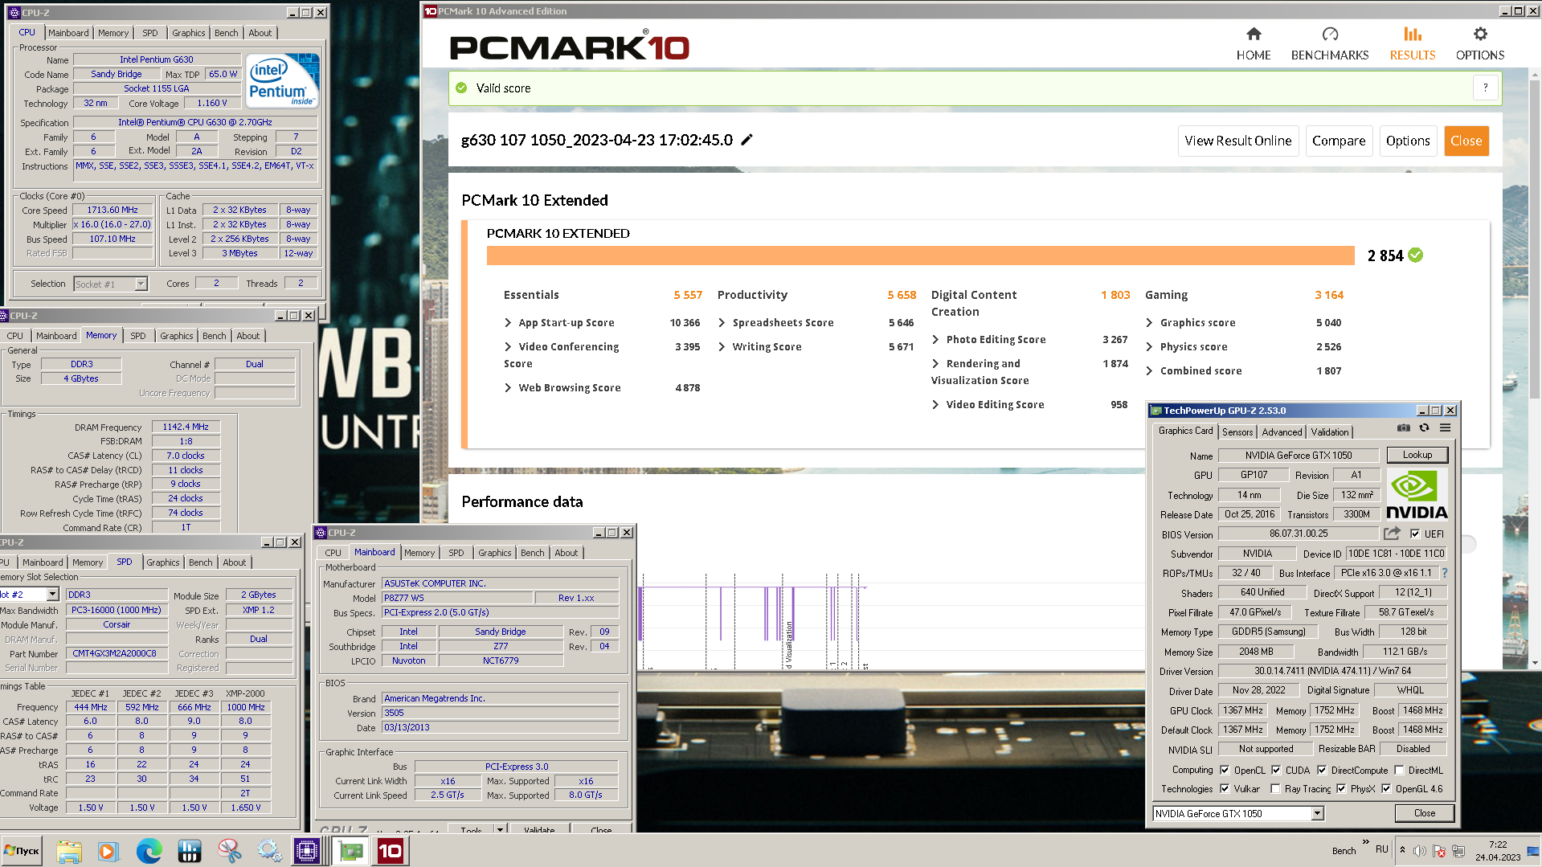
Task: Open the GPU-Z hamburger menu icon
Action: 1445,428
